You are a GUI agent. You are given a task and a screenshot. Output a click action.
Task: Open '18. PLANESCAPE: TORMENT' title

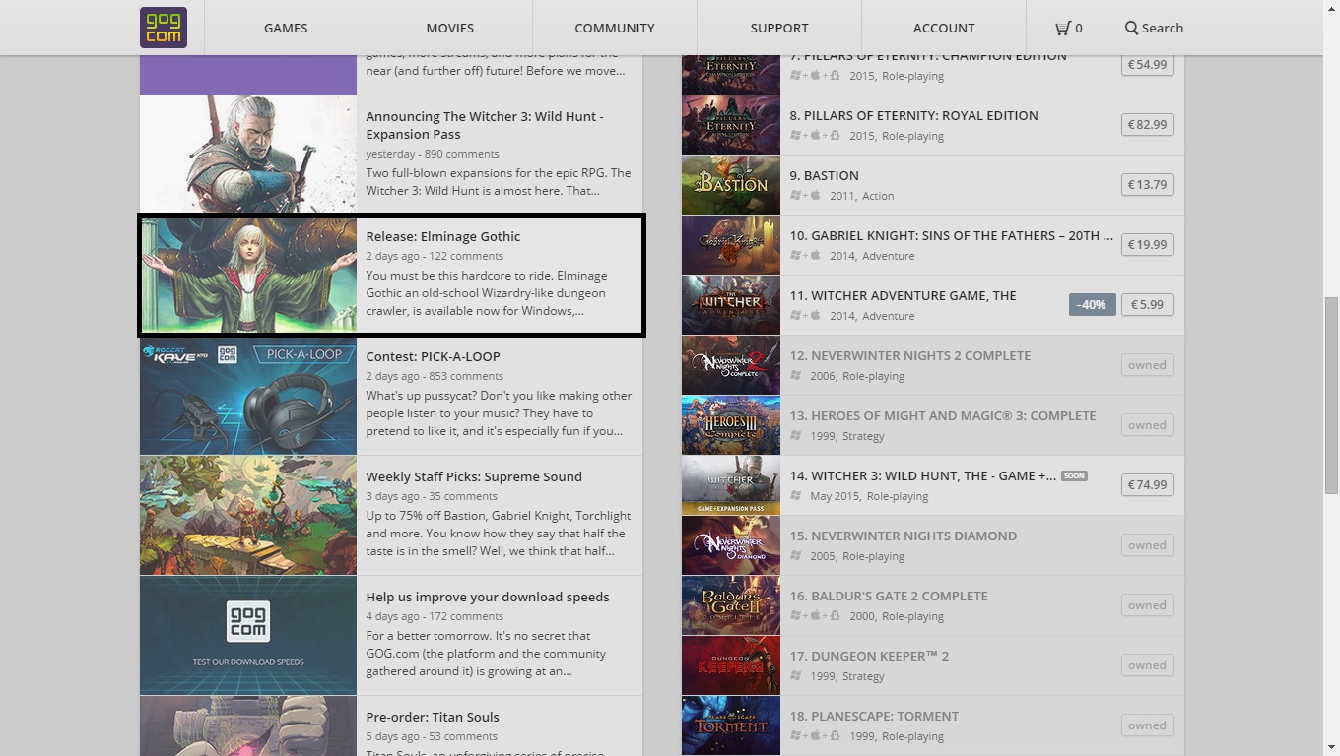click(874, 716)
